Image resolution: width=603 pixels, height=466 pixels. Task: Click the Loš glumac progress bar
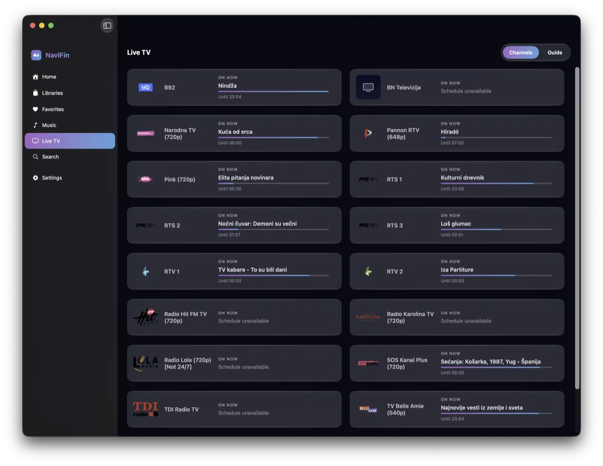[x=496, y=229]
